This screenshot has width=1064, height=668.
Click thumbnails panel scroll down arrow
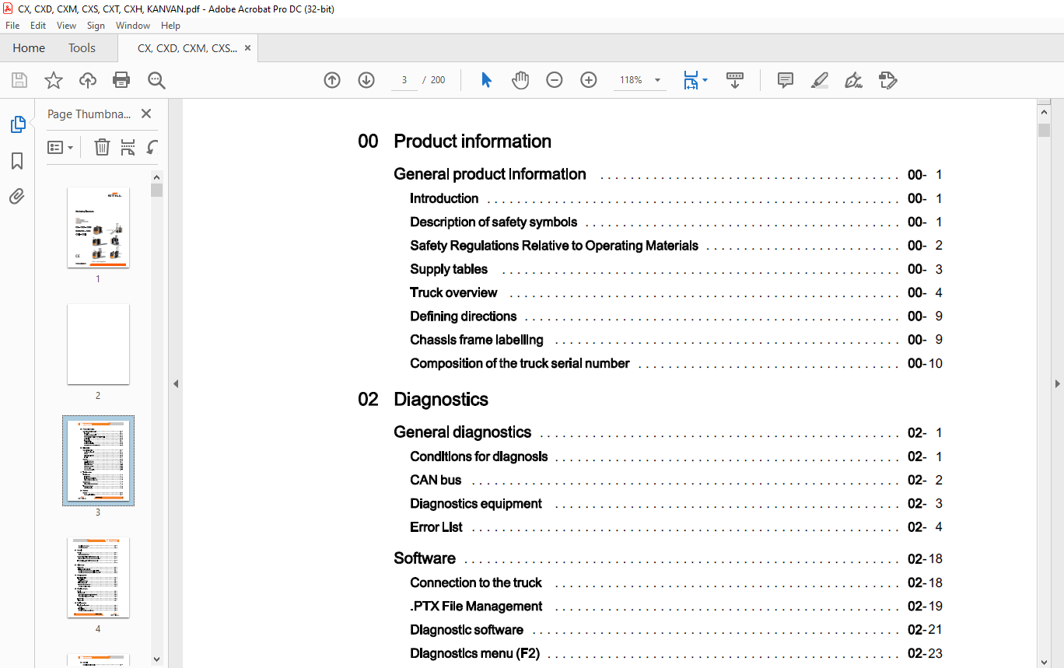(x=156, y=659)
